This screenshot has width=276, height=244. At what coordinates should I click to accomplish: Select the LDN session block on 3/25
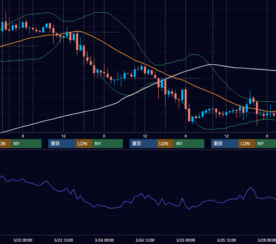(x=247, y=144)
